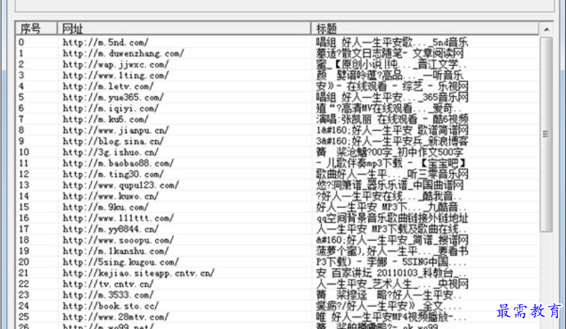Click title ending 文章阅读网
This screenshot has height=329, width=566.
pos(390,54)
